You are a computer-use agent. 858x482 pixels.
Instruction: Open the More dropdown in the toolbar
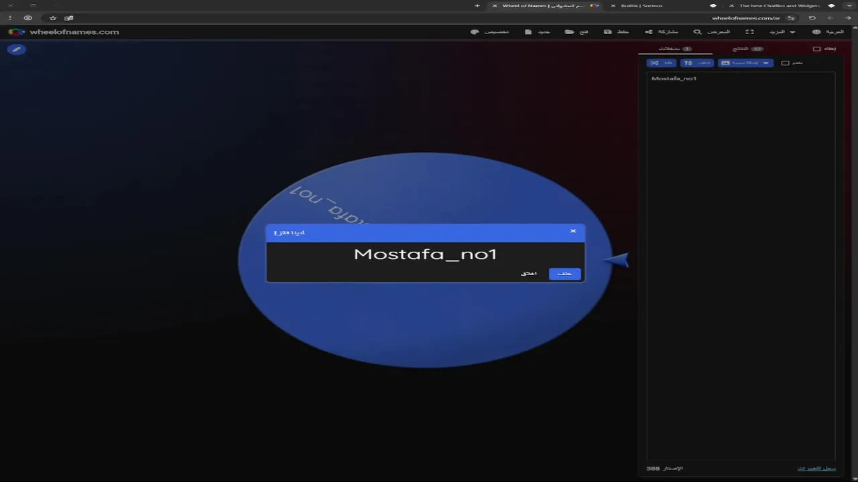point(782,31)
